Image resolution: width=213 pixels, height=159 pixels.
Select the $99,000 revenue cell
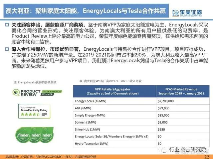(x=183, y=108)
